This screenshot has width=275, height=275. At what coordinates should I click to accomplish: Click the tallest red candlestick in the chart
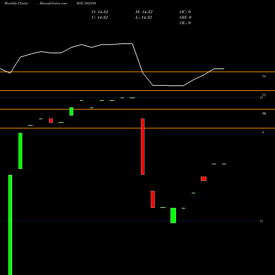pyautogui.click(x=142, y=146)
